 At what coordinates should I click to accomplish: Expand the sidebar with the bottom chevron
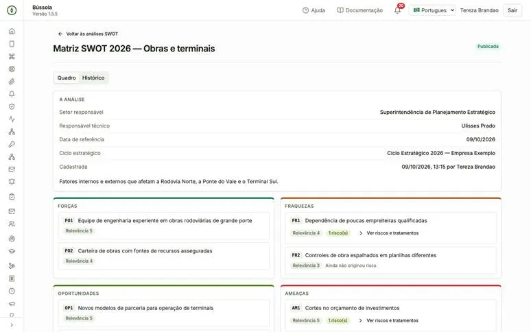click(x=12, y=325)
